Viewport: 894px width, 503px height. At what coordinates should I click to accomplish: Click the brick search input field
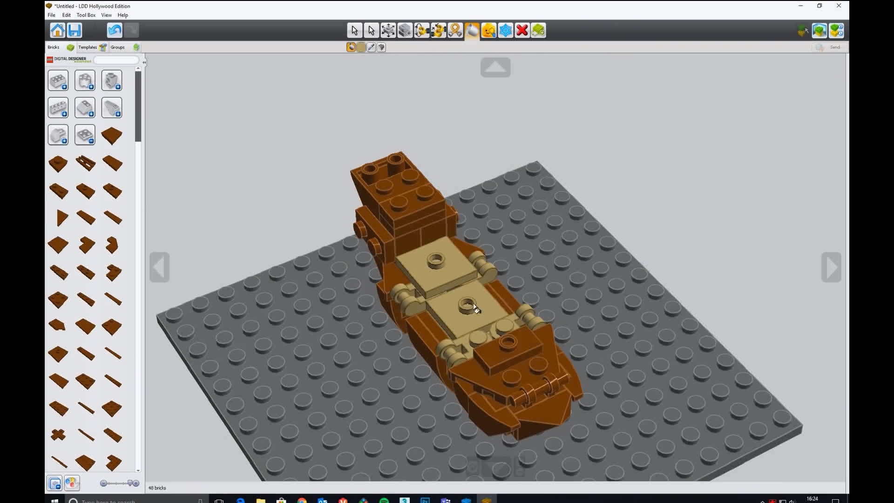pos(116,60)
